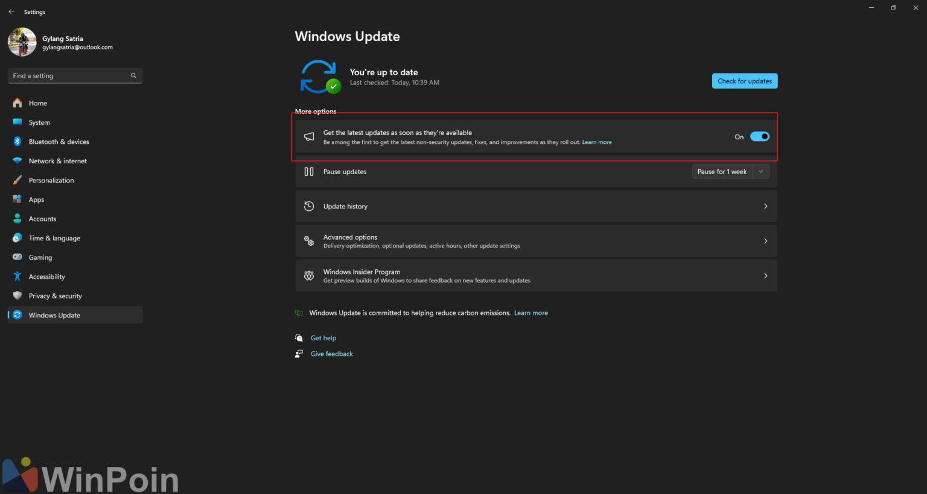Screen dimensions: 927x494
Task: Turn off get latest updates toggle
Action: tap(760, 137)
